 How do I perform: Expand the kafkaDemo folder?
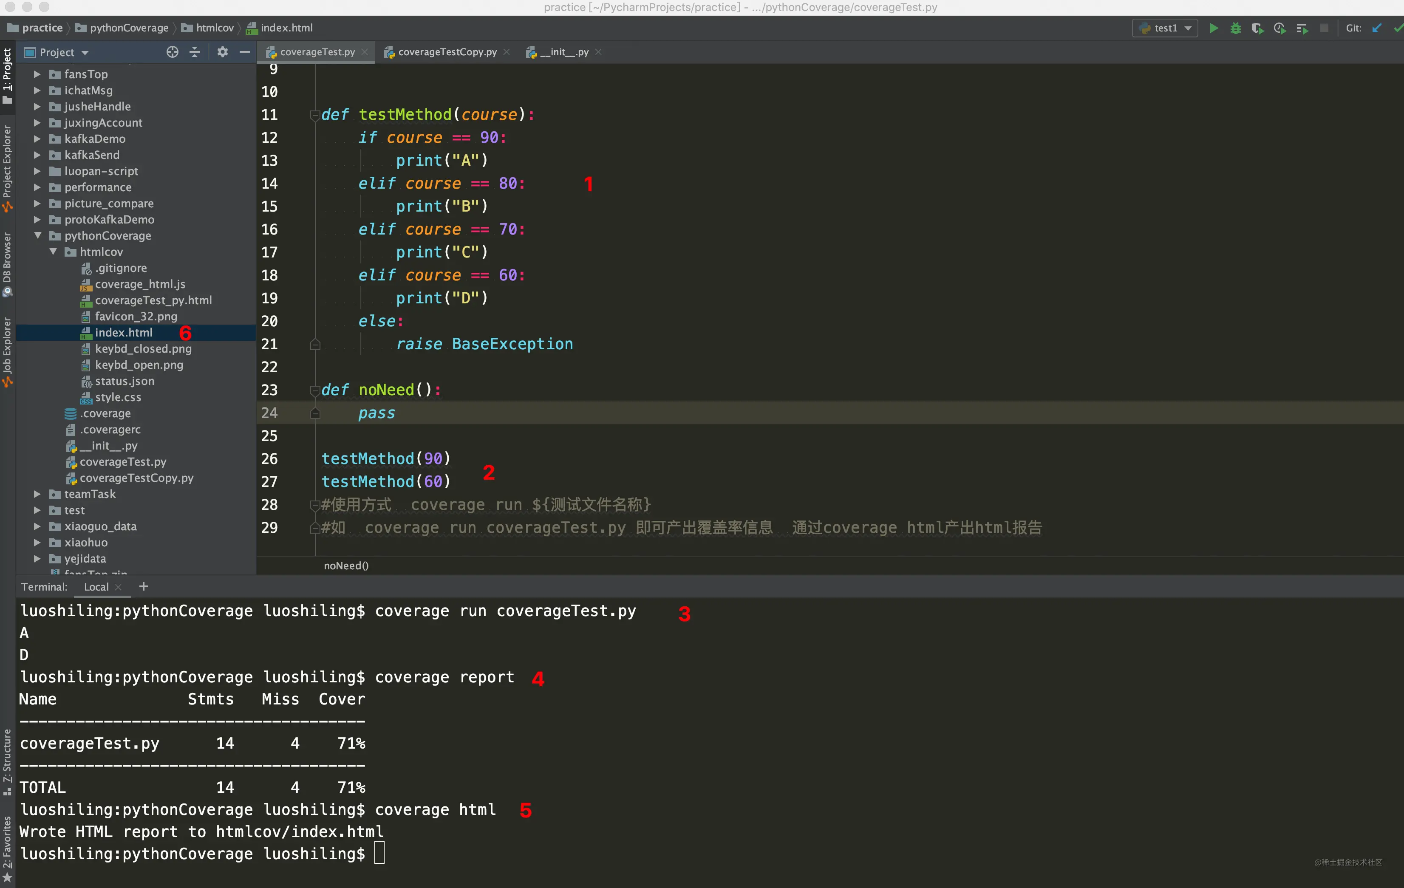(x=37, y=139)
